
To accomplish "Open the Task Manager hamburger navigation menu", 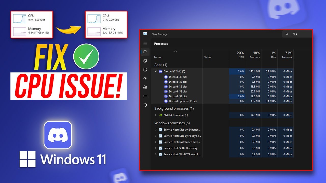I will [145, 43].
